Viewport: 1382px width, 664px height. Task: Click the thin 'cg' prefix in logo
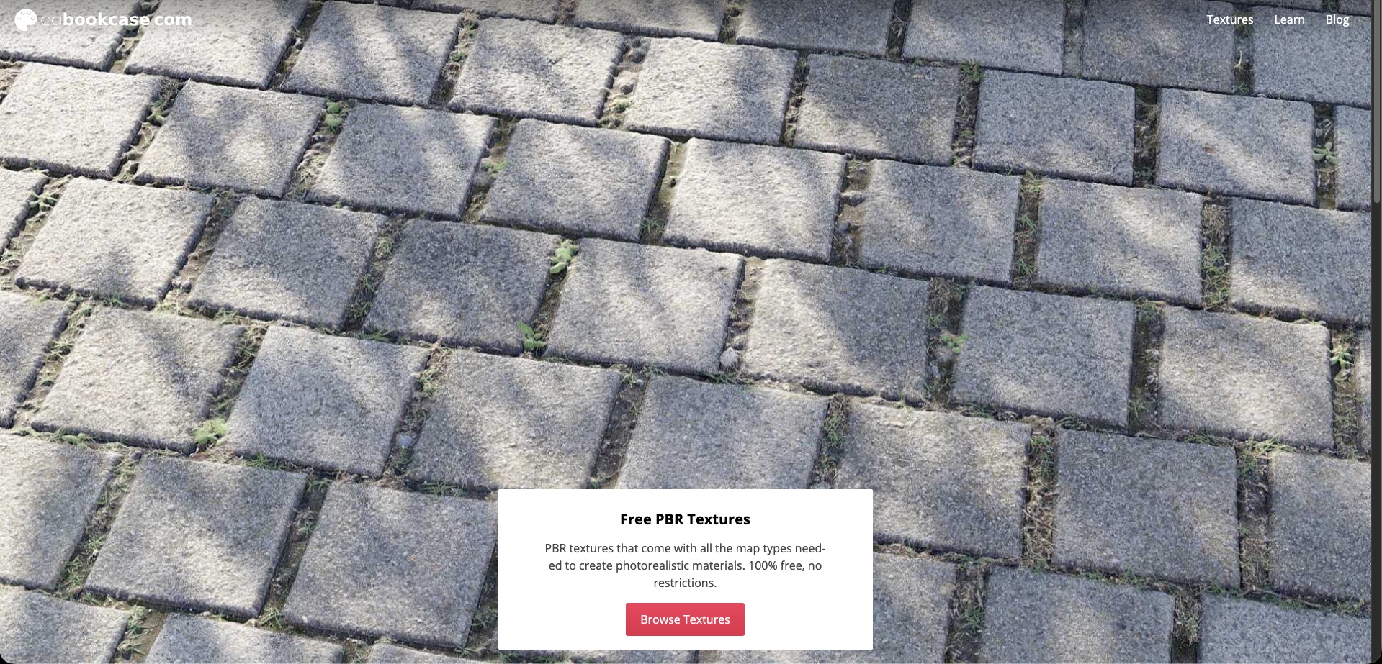pos(51,21)
